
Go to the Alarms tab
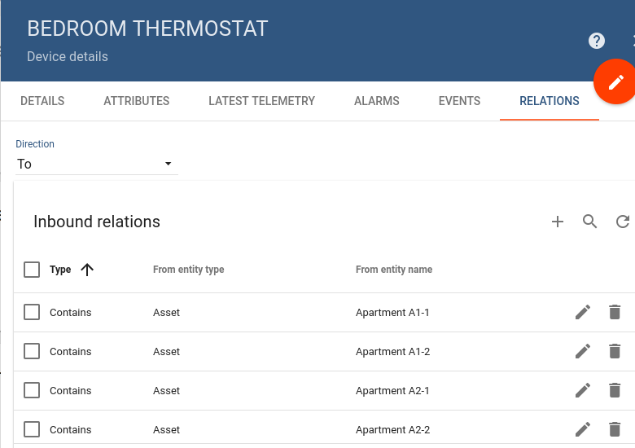(377, 101)
